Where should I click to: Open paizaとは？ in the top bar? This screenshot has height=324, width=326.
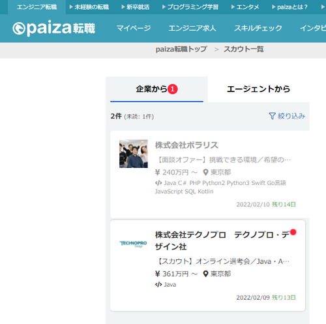290,7
